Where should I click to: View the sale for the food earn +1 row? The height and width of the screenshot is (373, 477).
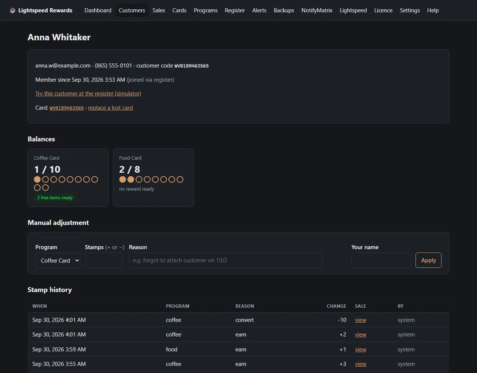361,350
